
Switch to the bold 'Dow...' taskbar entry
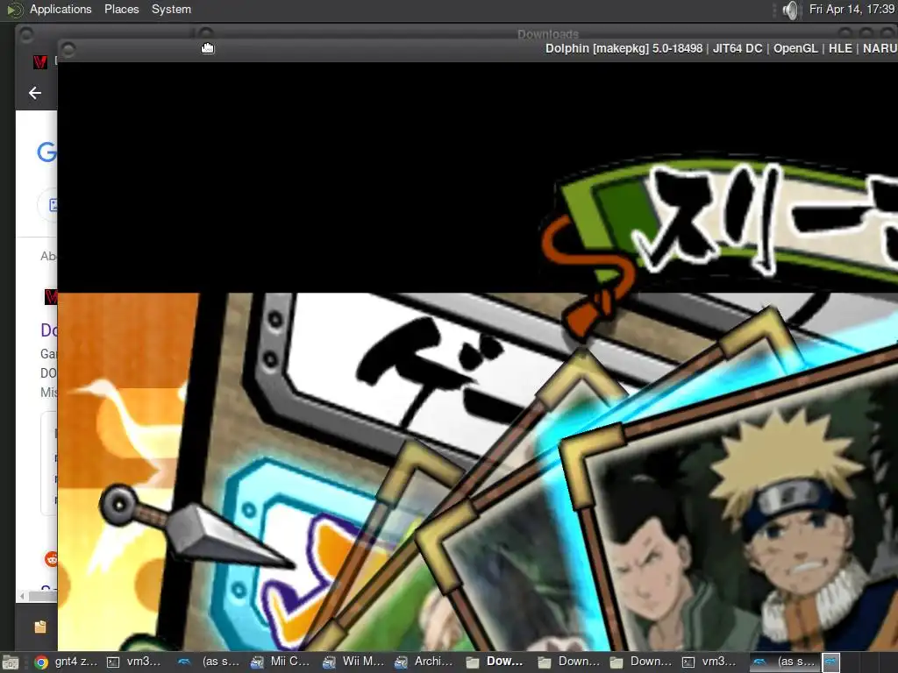coord(496,662)
